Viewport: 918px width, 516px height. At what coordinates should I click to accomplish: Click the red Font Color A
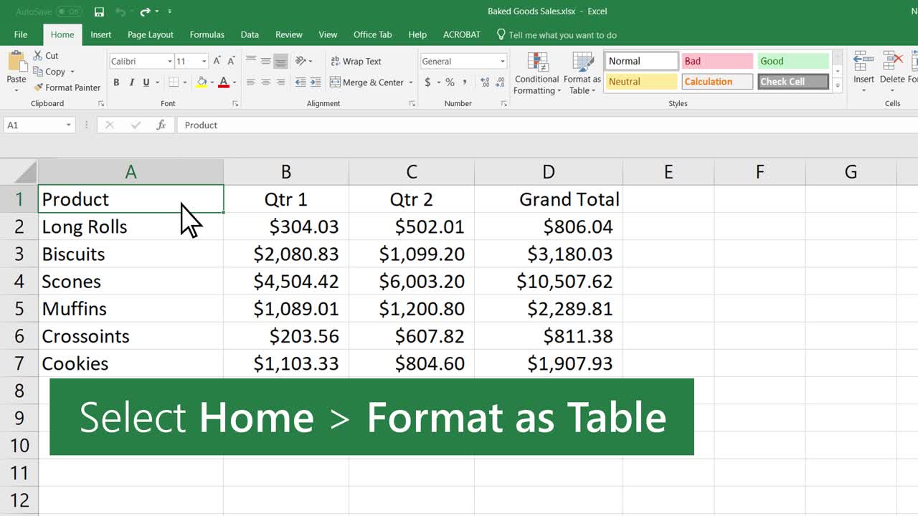coord(224,83)
